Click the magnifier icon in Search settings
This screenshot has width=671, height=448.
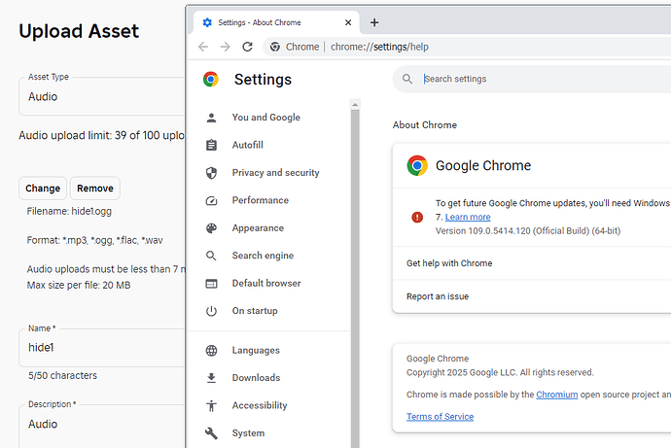pyautogui.click(x=407, y=79)
